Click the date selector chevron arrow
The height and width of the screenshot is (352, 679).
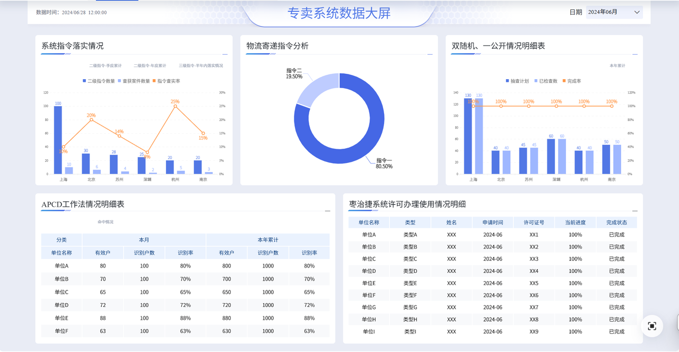(x=637, y=12)
